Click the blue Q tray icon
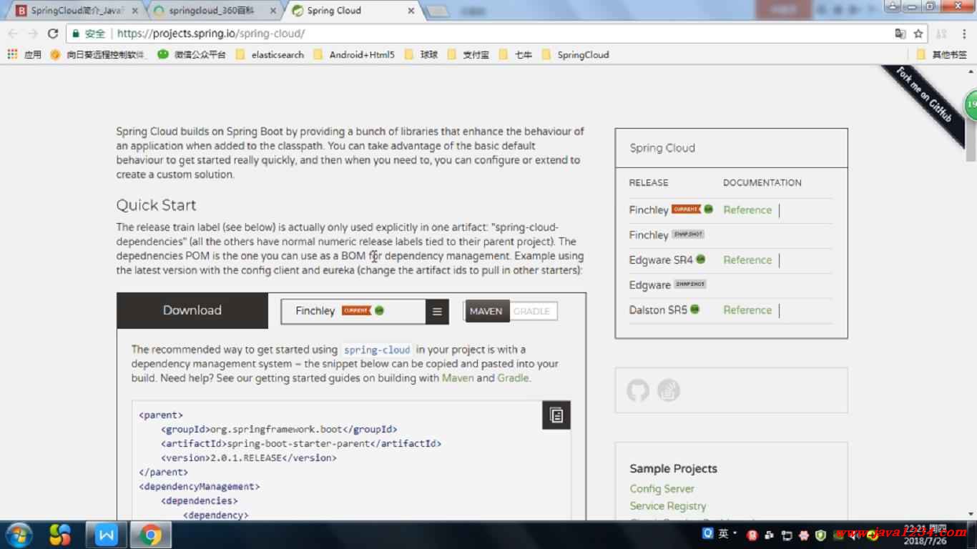 tap(708, 533)
